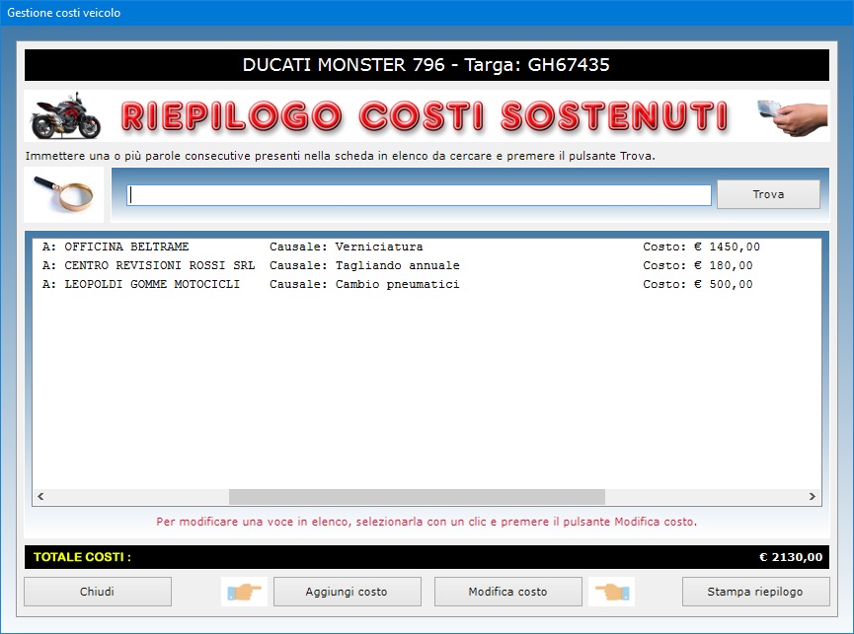Click the Gestione costi veicolo window title
This screenshot has height=634, width=854.
(64, 13)
